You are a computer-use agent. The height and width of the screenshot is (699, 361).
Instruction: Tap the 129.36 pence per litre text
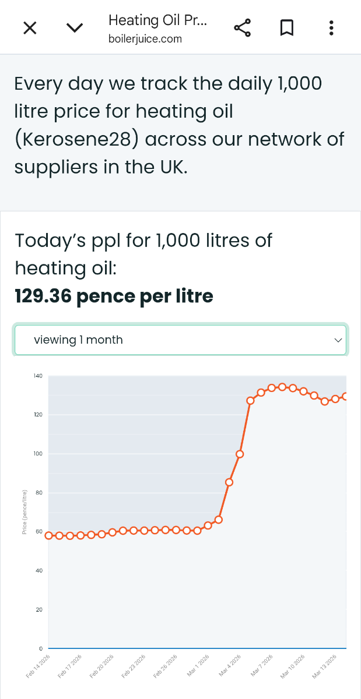click(114, 296)
